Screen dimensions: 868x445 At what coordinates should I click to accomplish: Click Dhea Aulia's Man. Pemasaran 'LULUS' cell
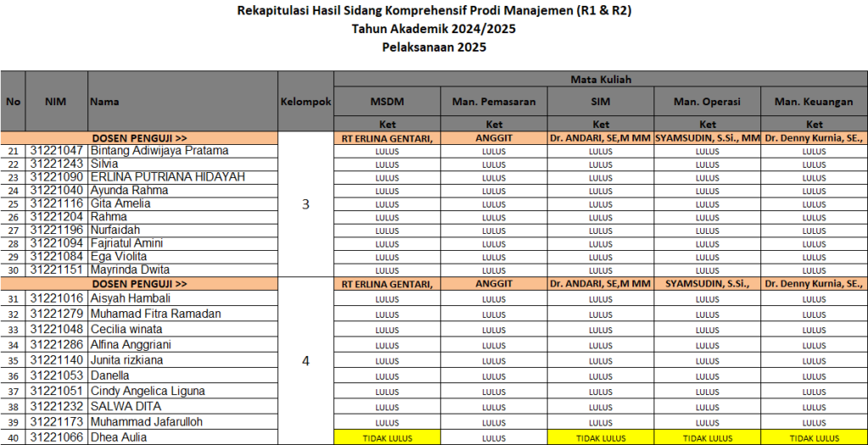(494, 438)
